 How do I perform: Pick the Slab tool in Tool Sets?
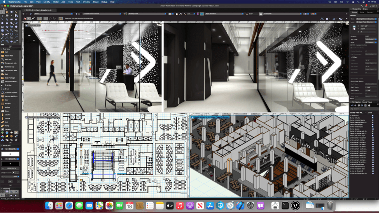(7, 74)
